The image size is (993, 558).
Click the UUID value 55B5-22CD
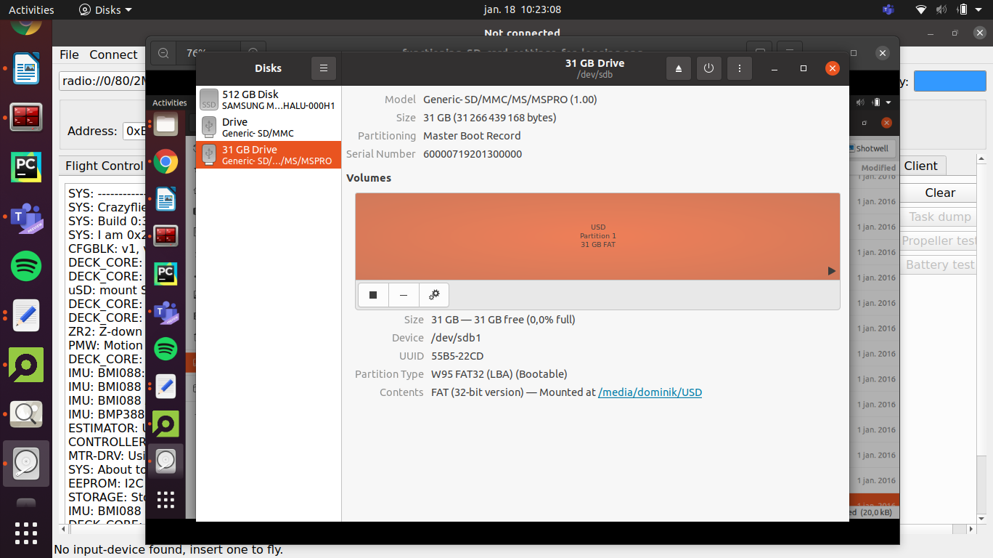coord(457,356)
